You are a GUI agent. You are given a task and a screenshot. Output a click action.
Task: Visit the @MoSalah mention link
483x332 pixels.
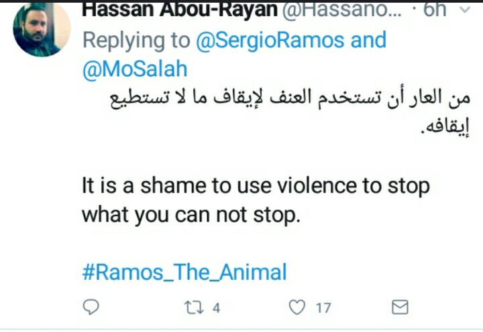pos(135,69)
